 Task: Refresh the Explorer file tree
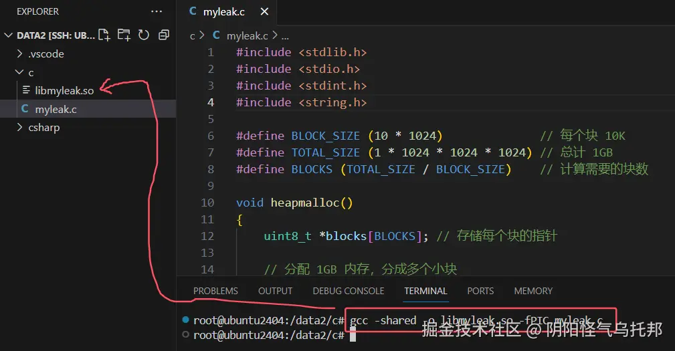(x=144, y=35)
